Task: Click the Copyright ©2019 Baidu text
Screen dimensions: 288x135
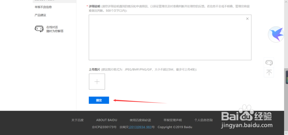Action: (175, 127)
